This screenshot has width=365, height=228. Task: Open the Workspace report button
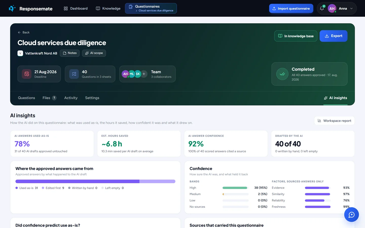click(x=335, y=121)
